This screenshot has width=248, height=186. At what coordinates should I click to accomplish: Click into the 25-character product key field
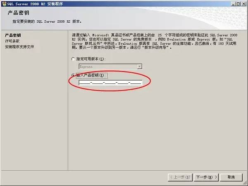pyautogui.click(x=110, y=82)
